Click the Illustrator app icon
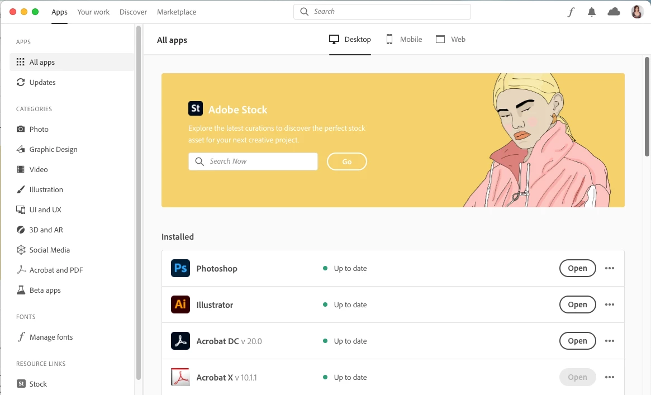The height and width of the screenshot is (395, 651). tap(180, 304)
